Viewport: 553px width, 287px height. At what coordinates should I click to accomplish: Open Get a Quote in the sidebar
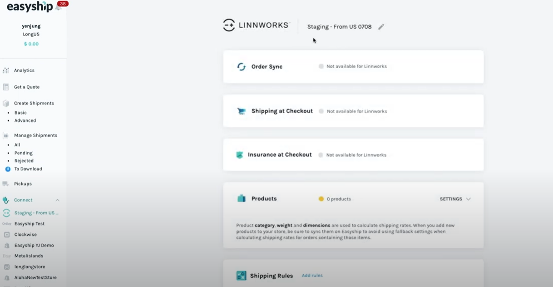27,87
